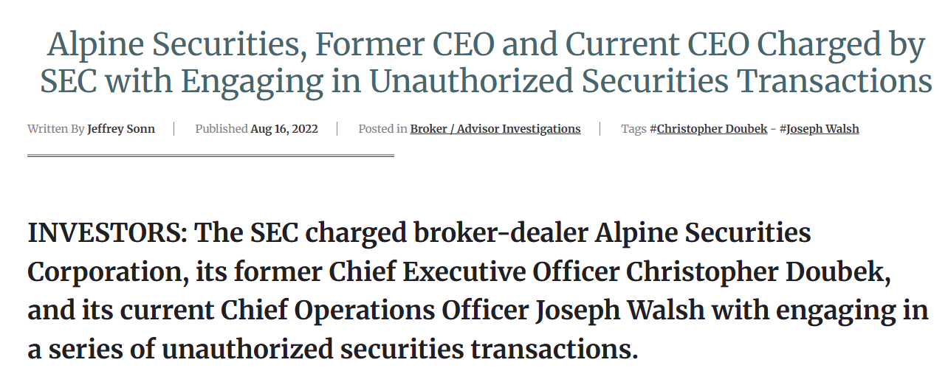Click the Aug 16, 2022 publish date
Image resolution: width=948 pixels, height=385 pixels.
tap(284, 129)
